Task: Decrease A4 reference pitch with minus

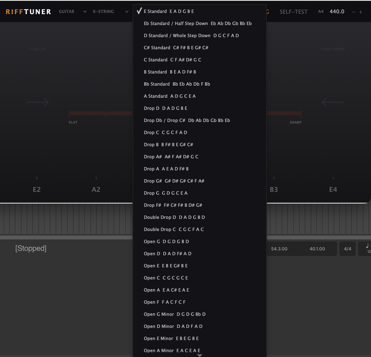Action: (x=354, y=12)
